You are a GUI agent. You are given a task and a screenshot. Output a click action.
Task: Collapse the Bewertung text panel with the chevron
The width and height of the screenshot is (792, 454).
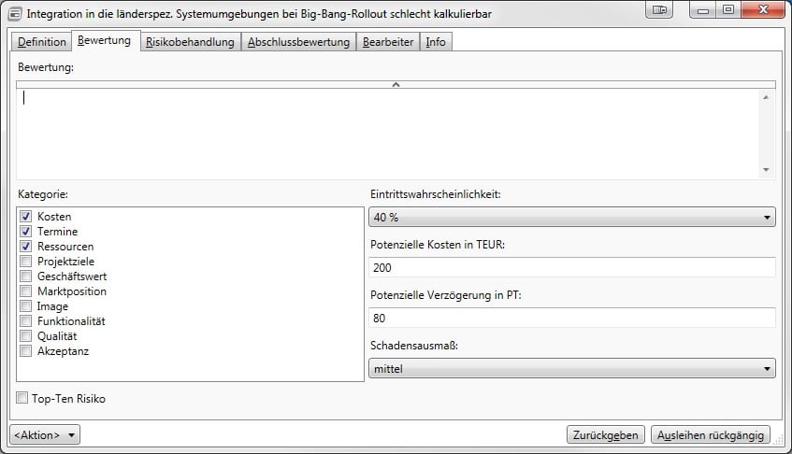click(x=396, y=85)
